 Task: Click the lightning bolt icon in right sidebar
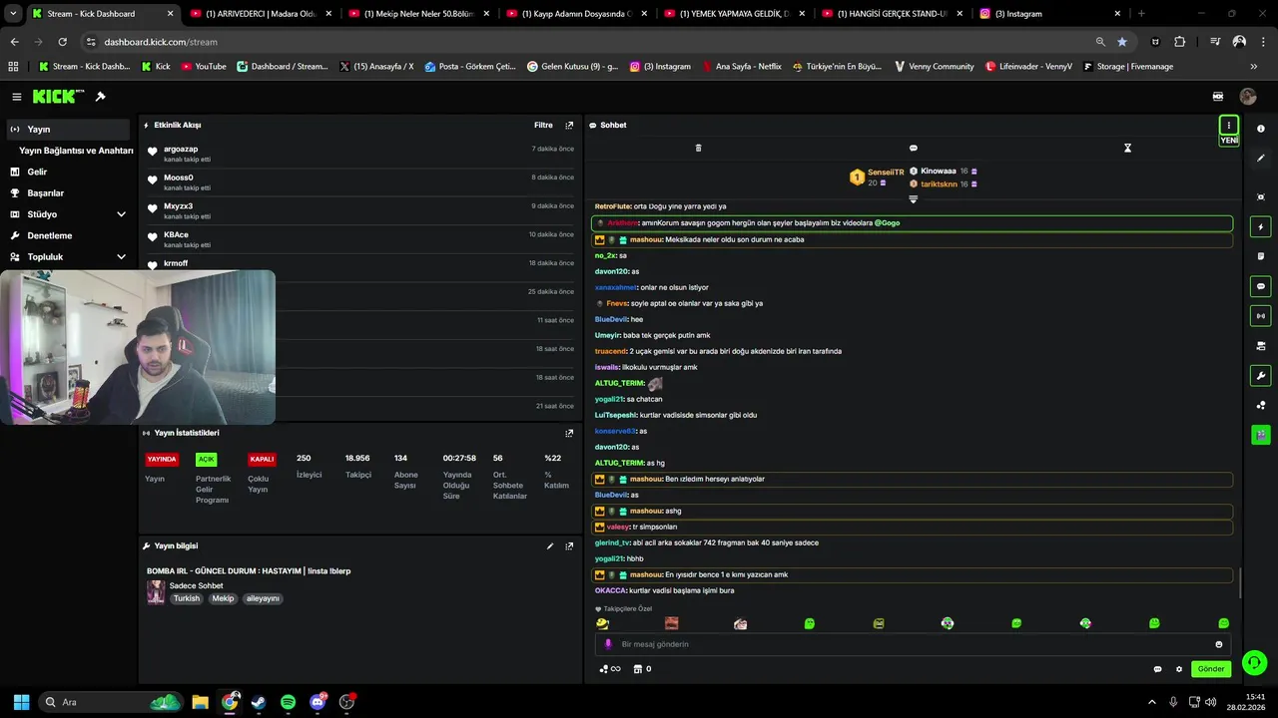1261,227
